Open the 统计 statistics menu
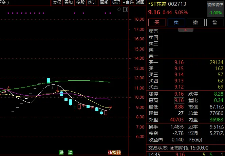This screenshot has width=225, height=156. coord(92,3)
